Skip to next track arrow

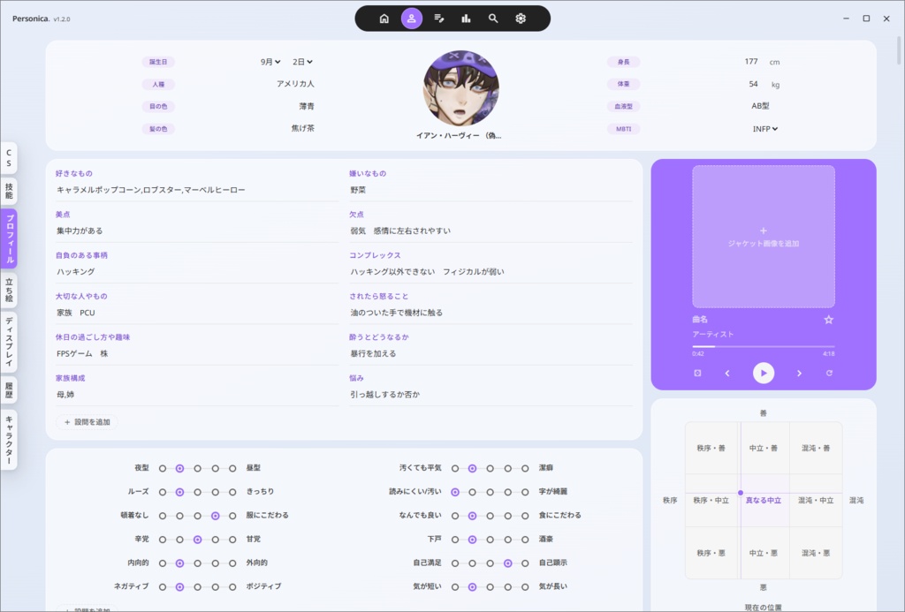pyautogui.click(x=799, y=374)
